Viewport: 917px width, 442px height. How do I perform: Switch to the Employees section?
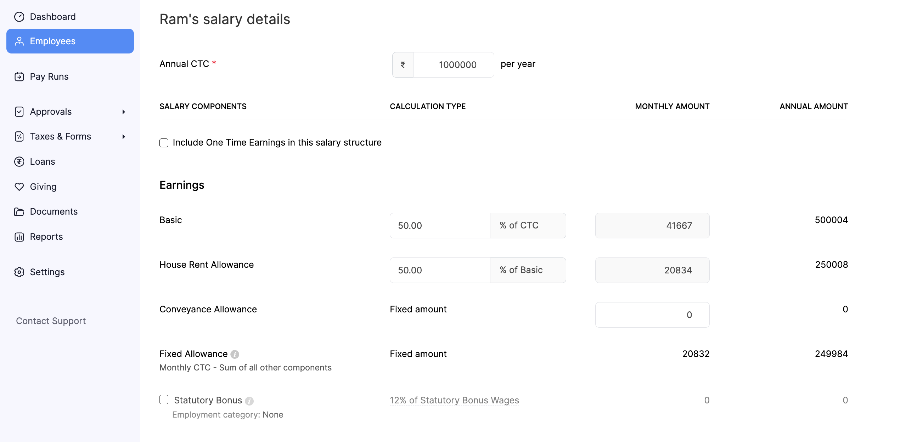tap(52, 41)
